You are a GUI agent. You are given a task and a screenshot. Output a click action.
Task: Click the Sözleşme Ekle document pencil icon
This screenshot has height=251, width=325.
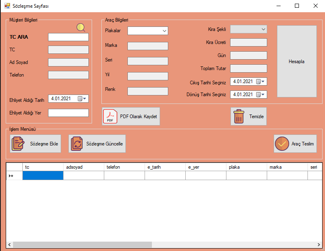[18, 143]
